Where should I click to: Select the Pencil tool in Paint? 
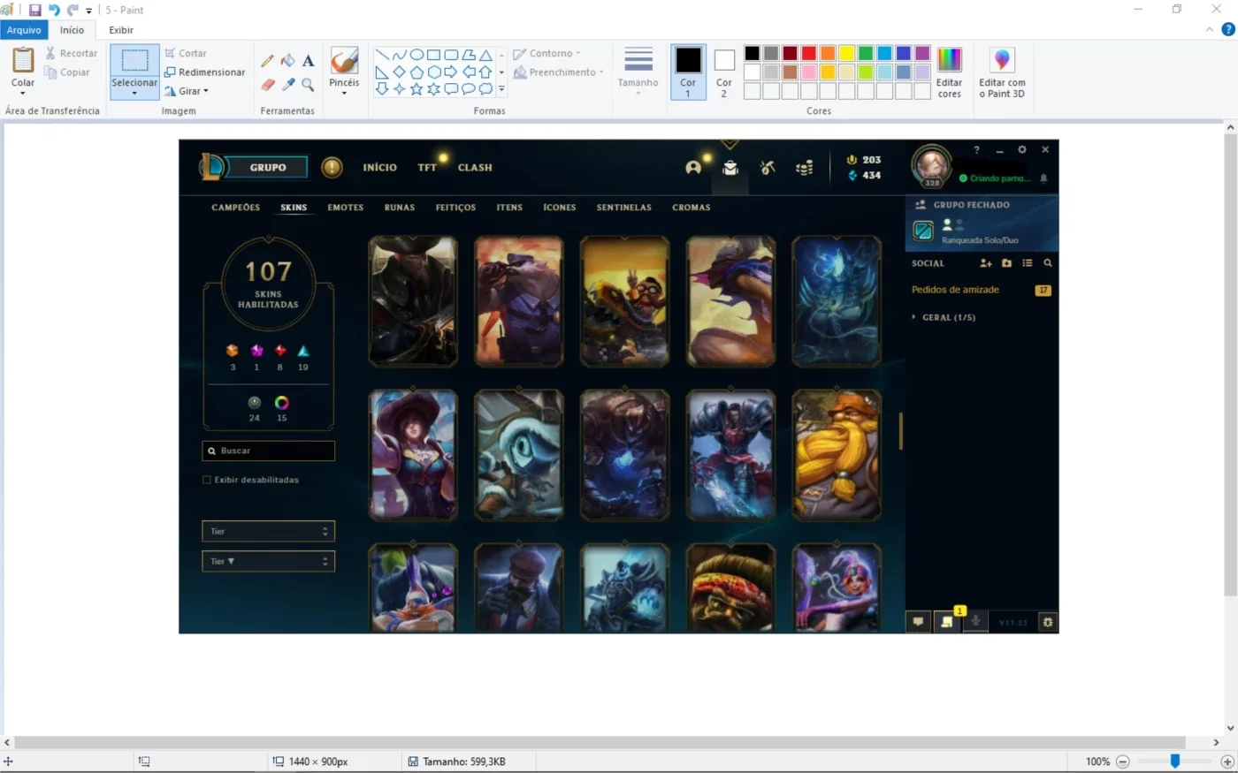click(267, 61)
